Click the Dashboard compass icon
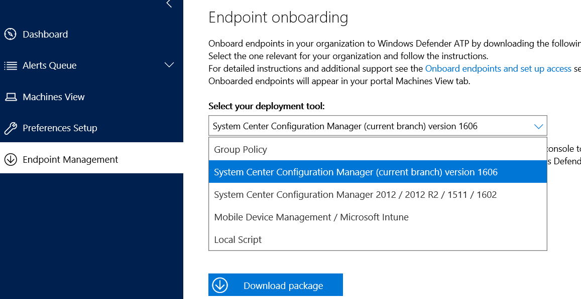Viewport: 581px width, 299px height. pos(11,34)
